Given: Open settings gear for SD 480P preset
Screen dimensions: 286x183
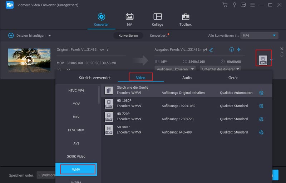Looking at the screenshot, I should tap(261, 132).
